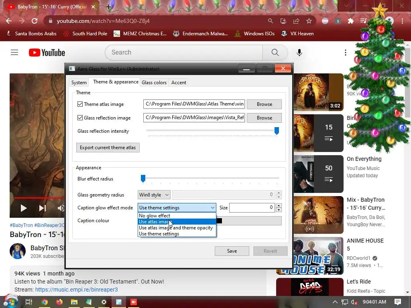Image resolution: width=411 pixels, height=308 pixels.
Task: Show hidden tray icons chevron
Action: coord(335,302)
